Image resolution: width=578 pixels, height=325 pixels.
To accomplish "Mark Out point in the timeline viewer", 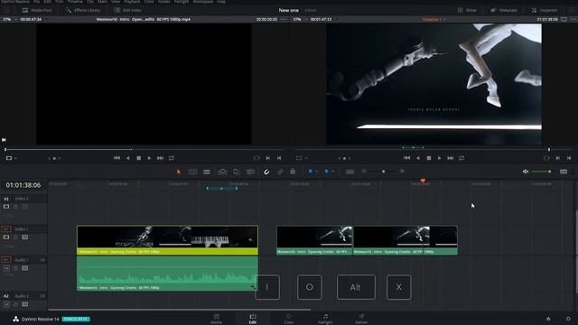I will click(x=569, y=158).
